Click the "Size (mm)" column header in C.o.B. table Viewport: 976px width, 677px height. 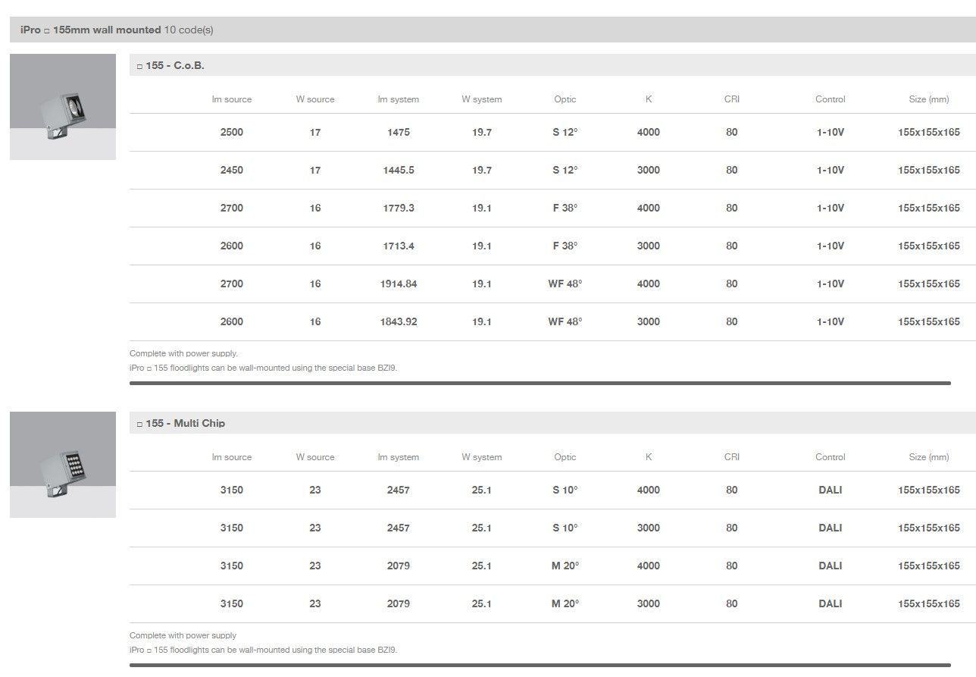coord(929,99)
